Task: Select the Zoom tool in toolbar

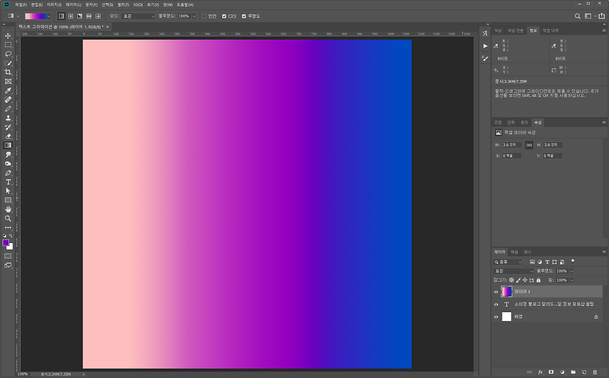Action: pos(8,218)
